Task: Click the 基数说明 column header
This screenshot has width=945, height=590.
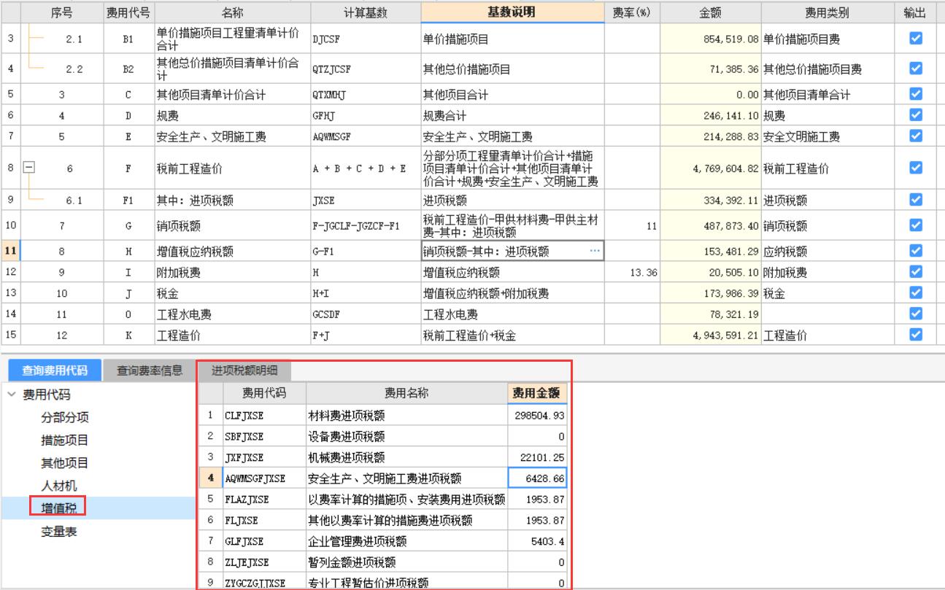Action: coord(512,12)
